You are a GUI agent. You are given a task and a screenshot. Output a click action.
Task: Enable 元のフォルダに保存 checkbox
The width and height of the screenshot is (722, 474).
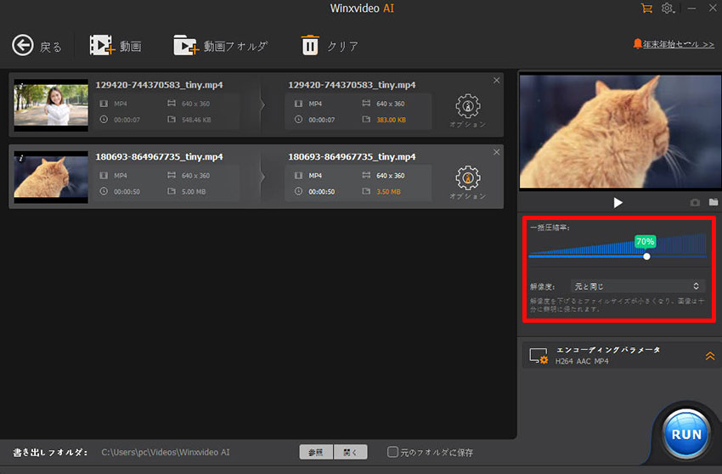click(x=392, y=452)
